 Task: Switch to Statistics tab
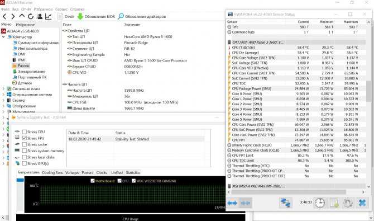pos(133,172)
